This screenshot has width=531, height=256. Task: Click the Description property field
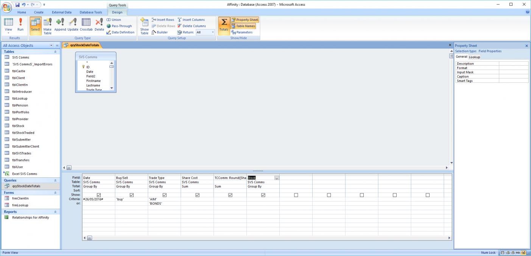(x=514, y=63)
